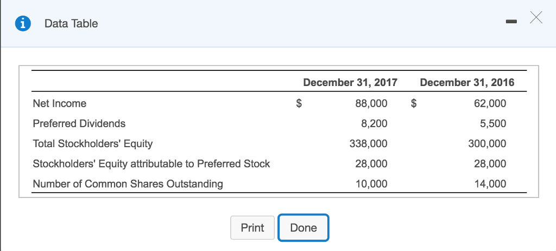Click the Total Stockholders' Equity row label
This screenshot has height=251, width=556.
92,143
